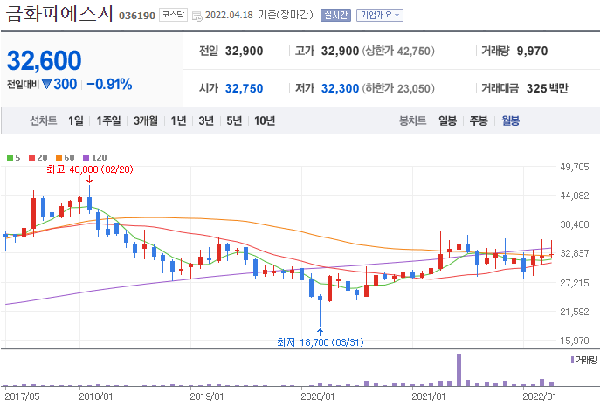Click the red arrow below 최고 label

(x=90, y=180)
